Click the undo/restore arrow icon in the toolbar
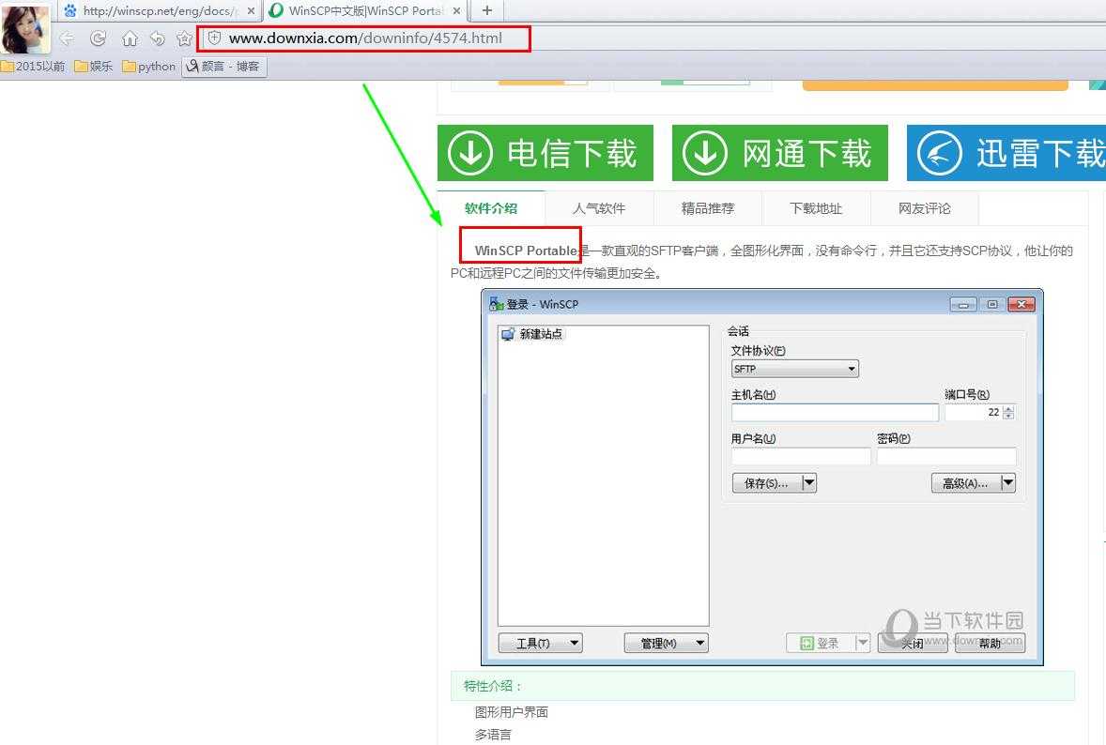The image size is (1106, 745). 157,38
